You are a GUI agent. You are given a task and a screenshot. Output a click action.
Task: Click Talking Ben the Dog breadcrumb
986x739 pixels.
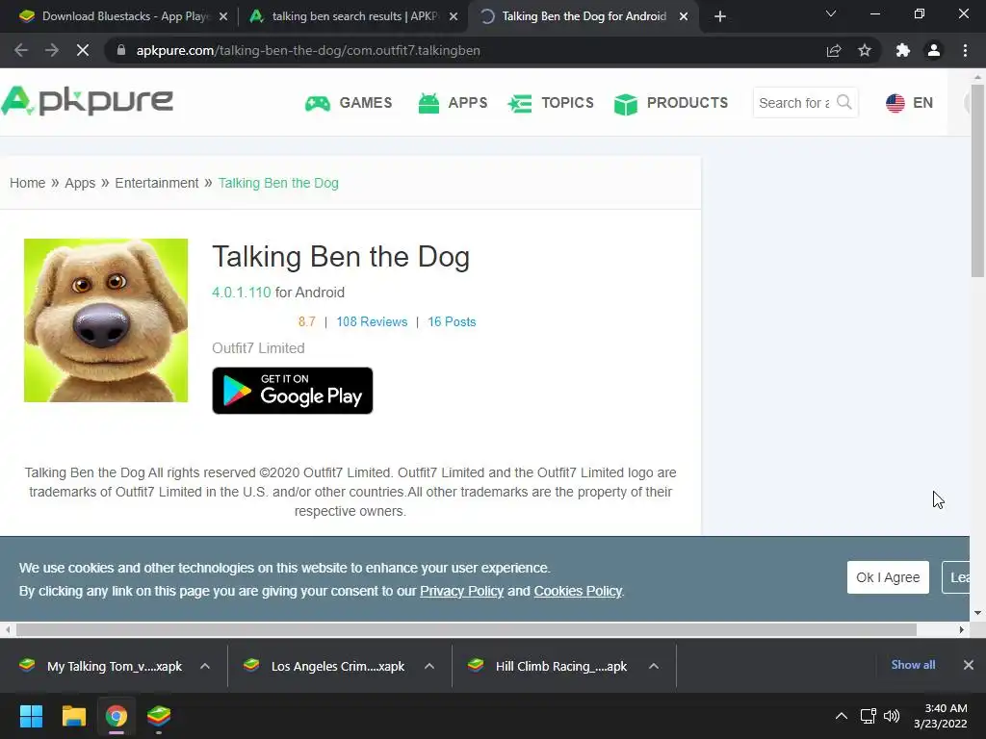pos(278,183)
